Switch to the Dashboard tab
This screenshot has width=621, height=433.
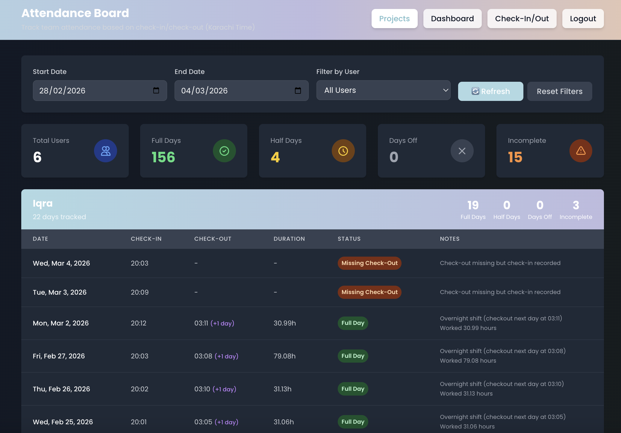point(452,19)
